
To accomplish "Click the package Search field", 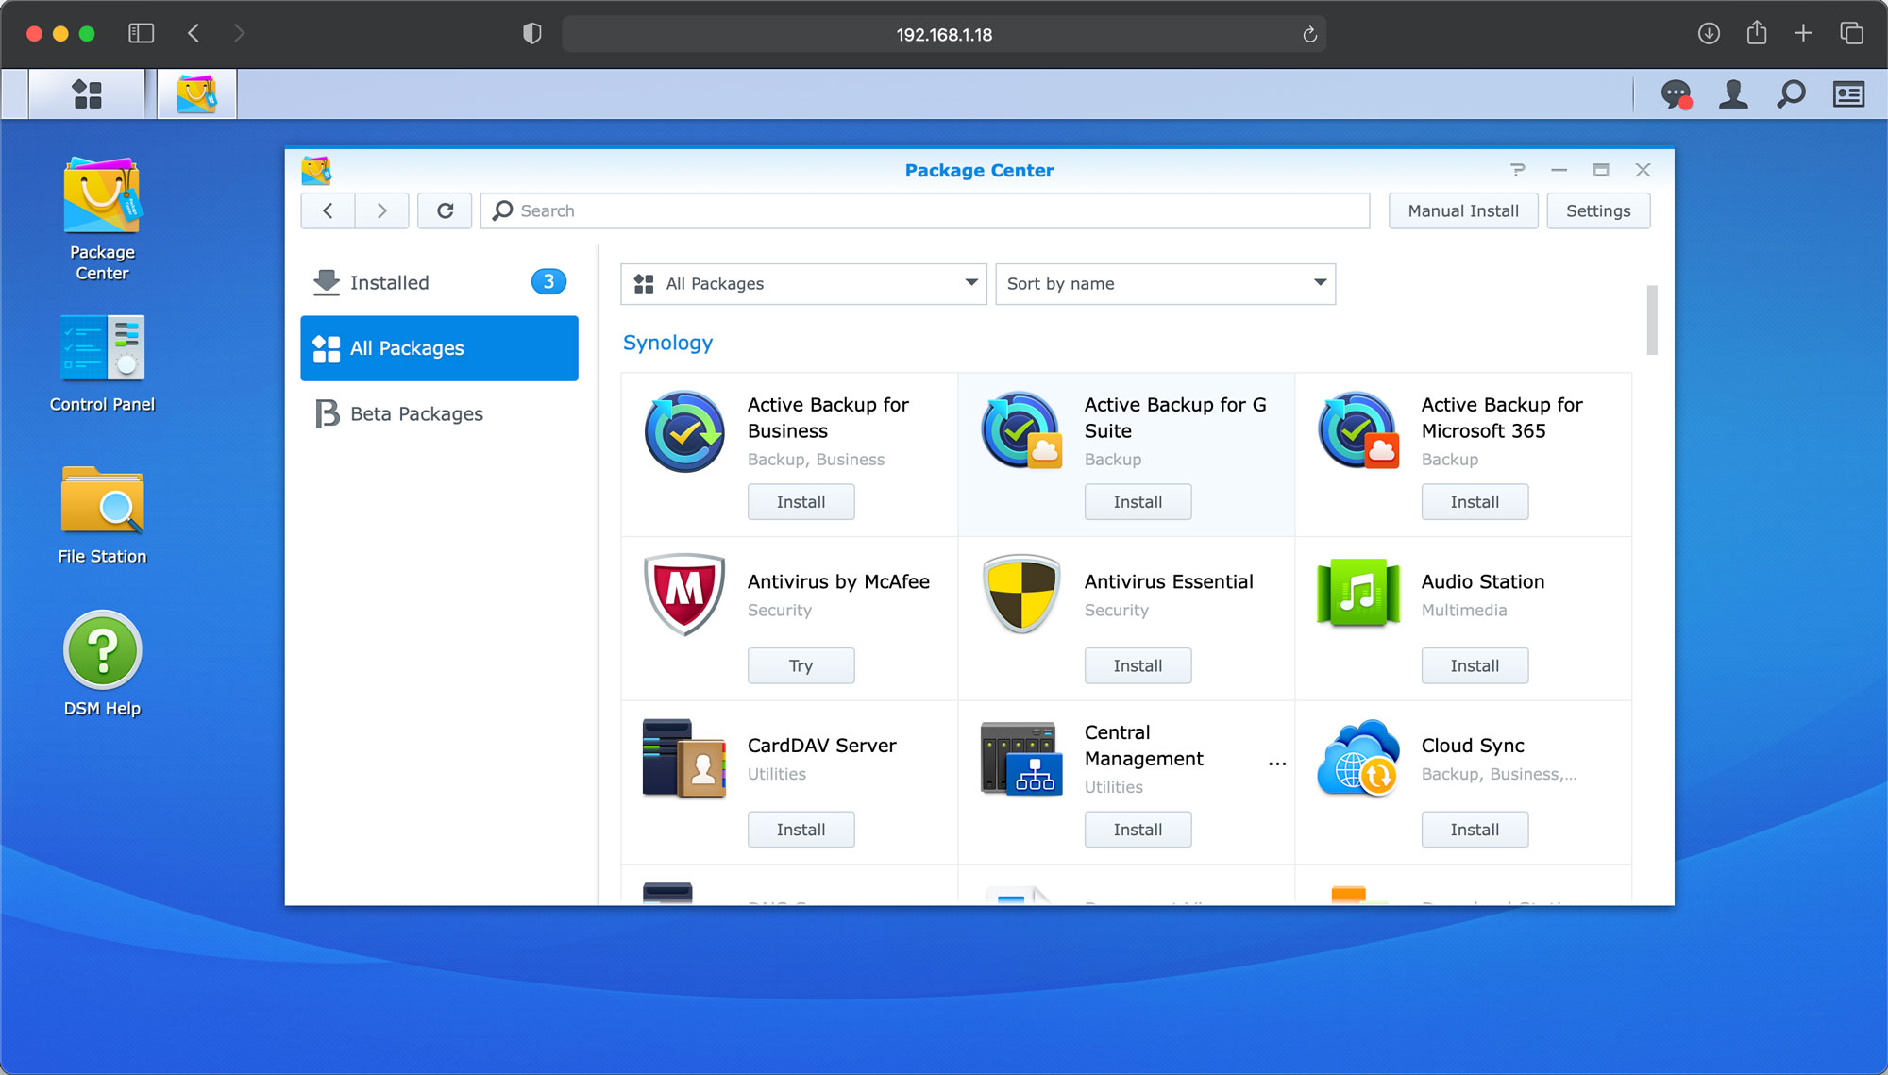I will point(925,210).
